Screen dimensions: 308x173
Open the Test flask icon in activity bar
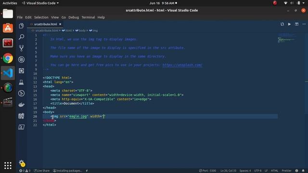click(21, 82)
